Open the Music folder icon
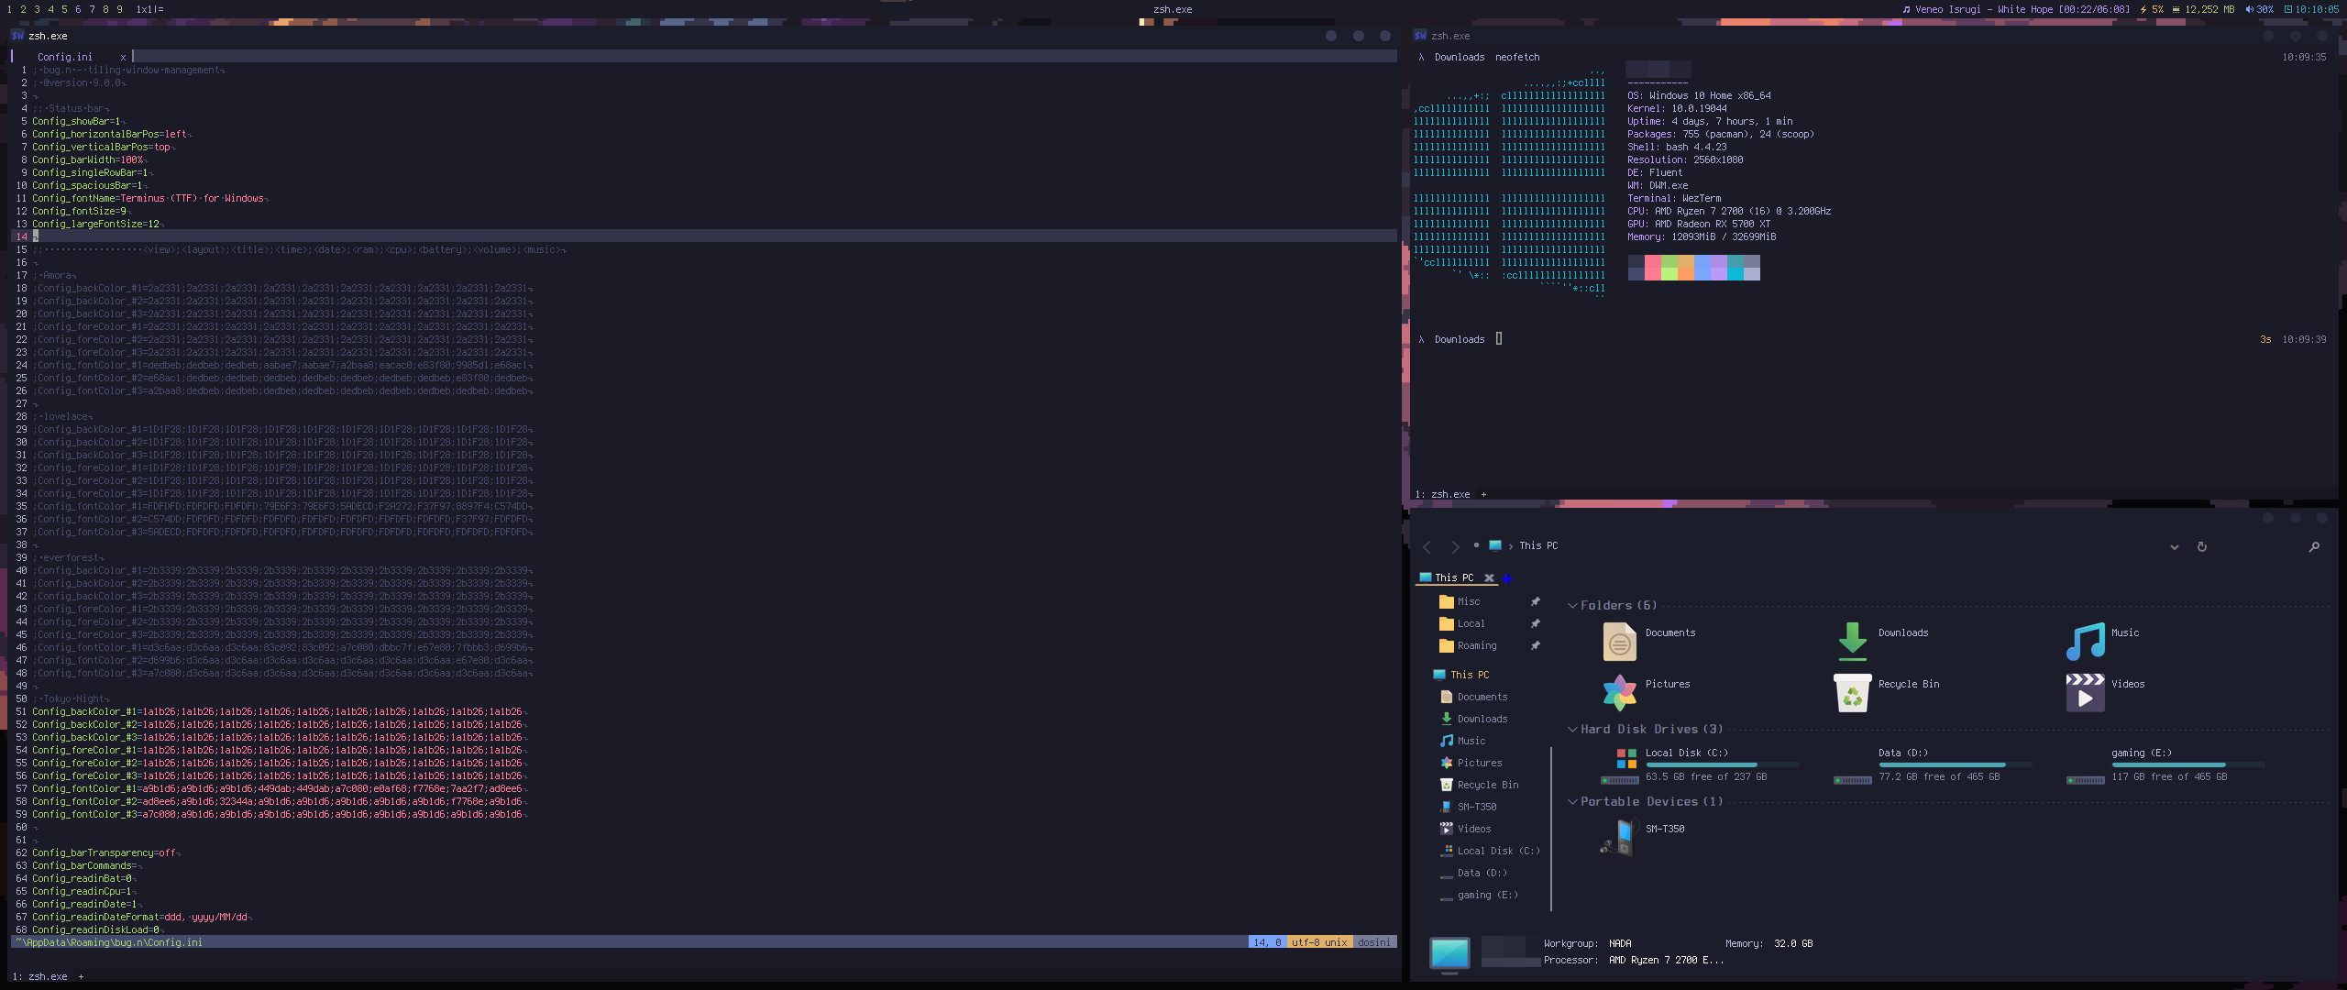This screenshot has width=2347, height=990. click(x=2085, y=640)
